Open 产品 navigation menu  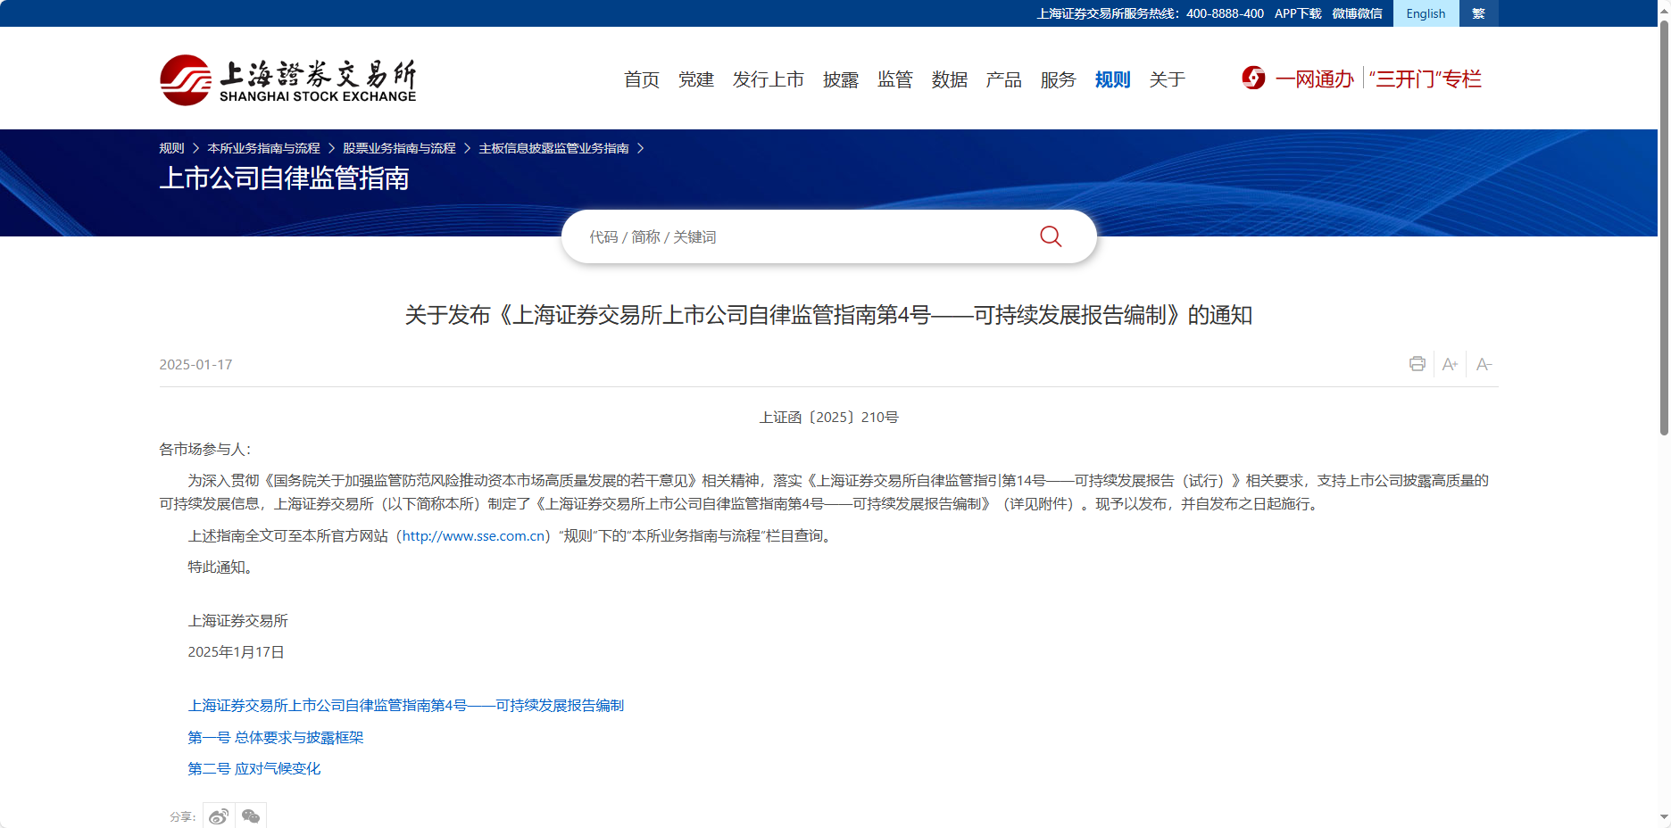(1004, 79)
